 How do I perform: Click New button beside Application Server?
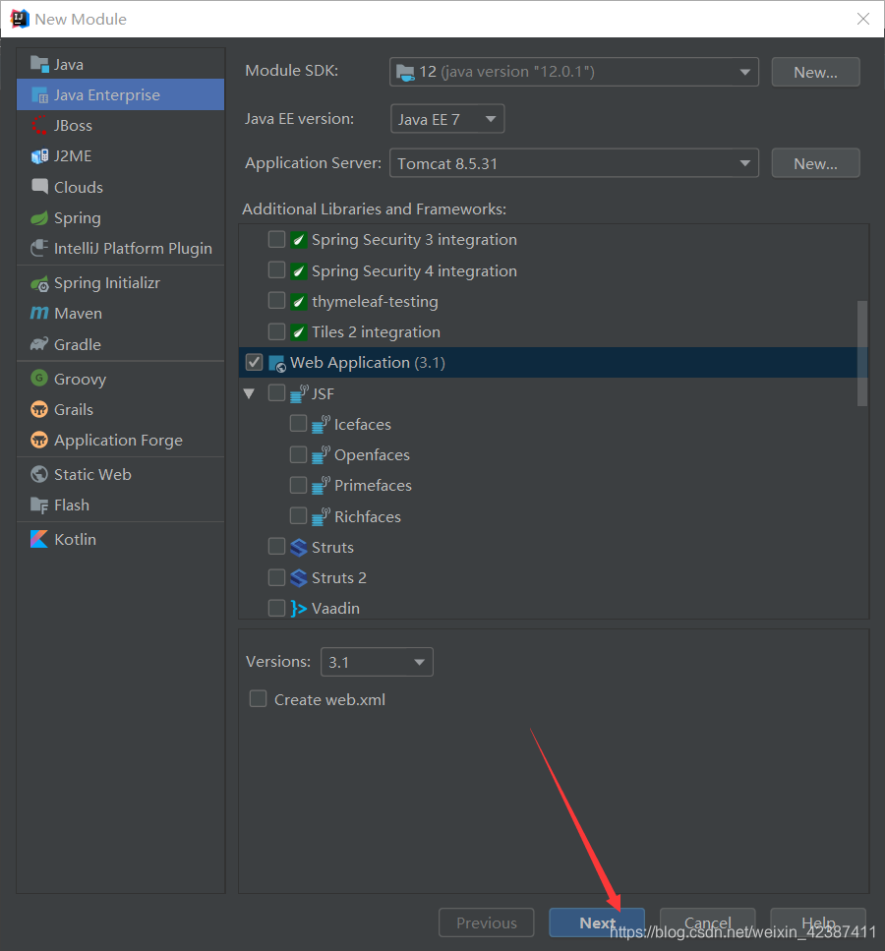[815, 163]
